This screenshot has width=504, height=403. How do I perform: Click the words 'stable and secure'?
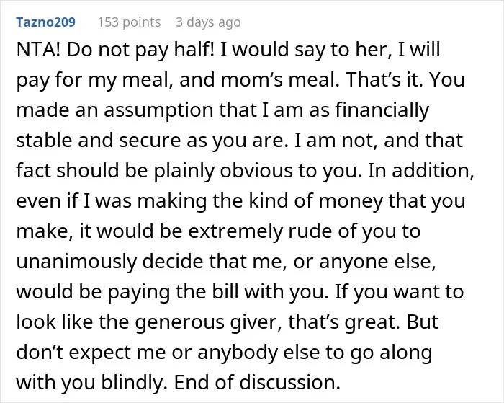[x=99, y=141]
